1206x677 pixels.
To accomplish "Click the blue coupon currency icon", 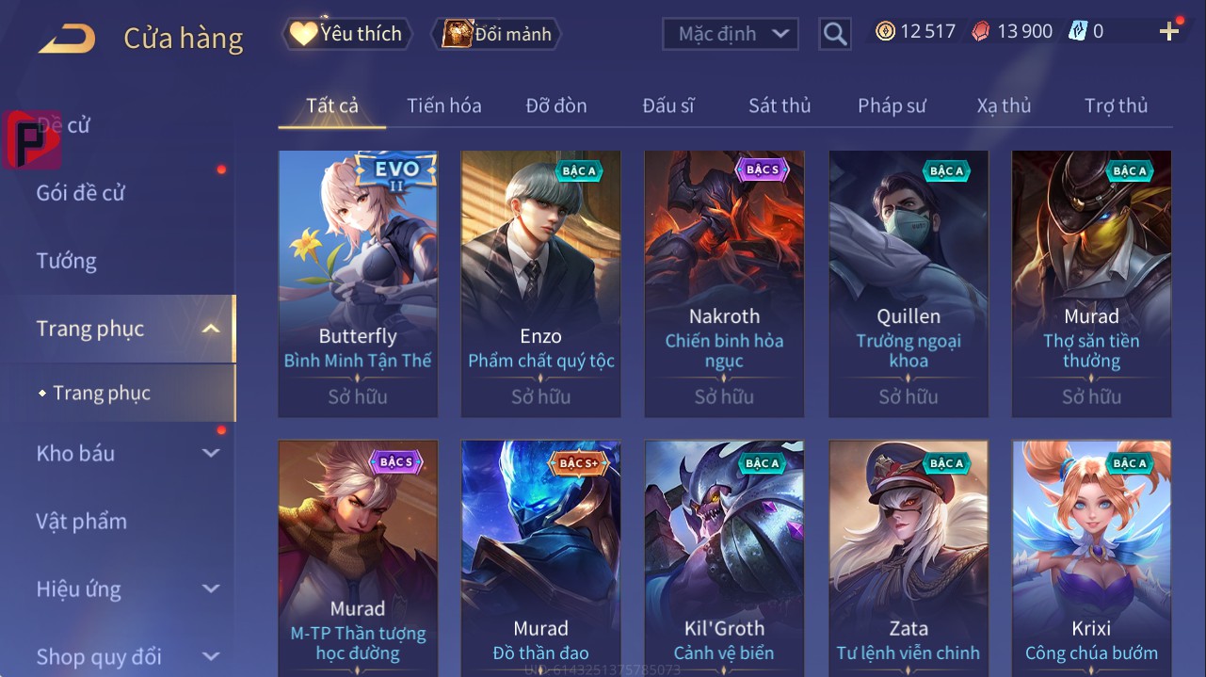I will point(1078,32).
